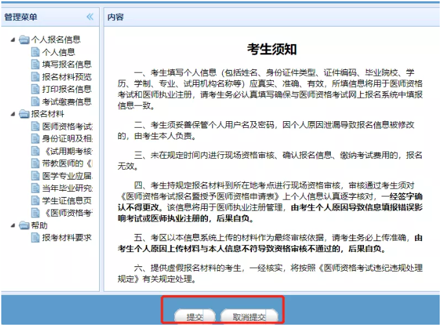Open 填写报名信息 in the menu tree

67,64
